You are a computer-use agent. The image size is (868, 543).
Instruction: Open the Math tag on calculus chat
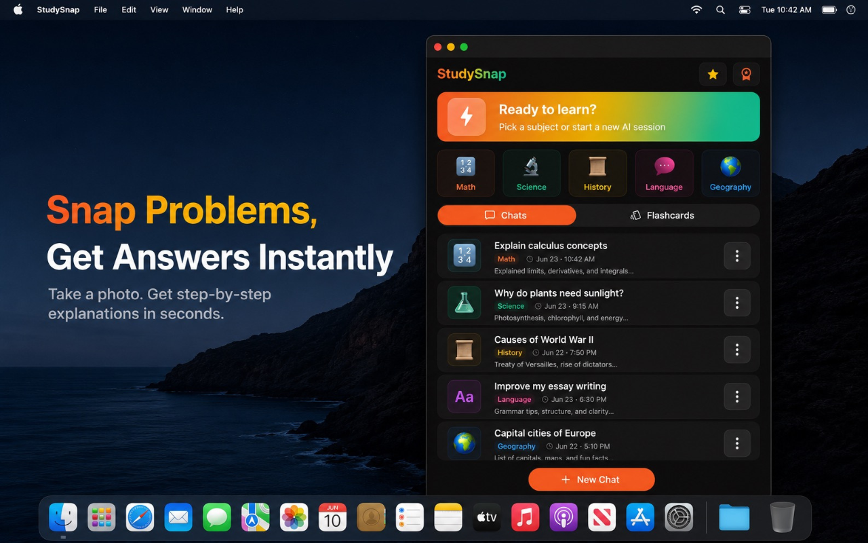tap(507, 259)
